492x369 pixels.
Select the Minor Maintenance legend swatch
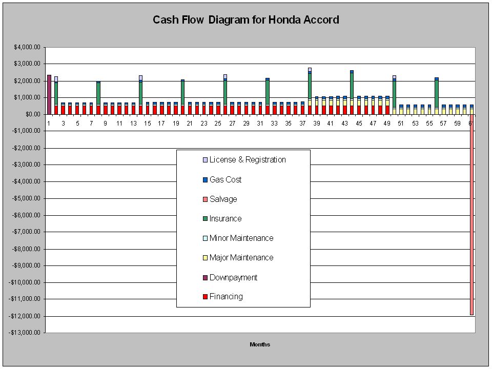click(205, 238)
